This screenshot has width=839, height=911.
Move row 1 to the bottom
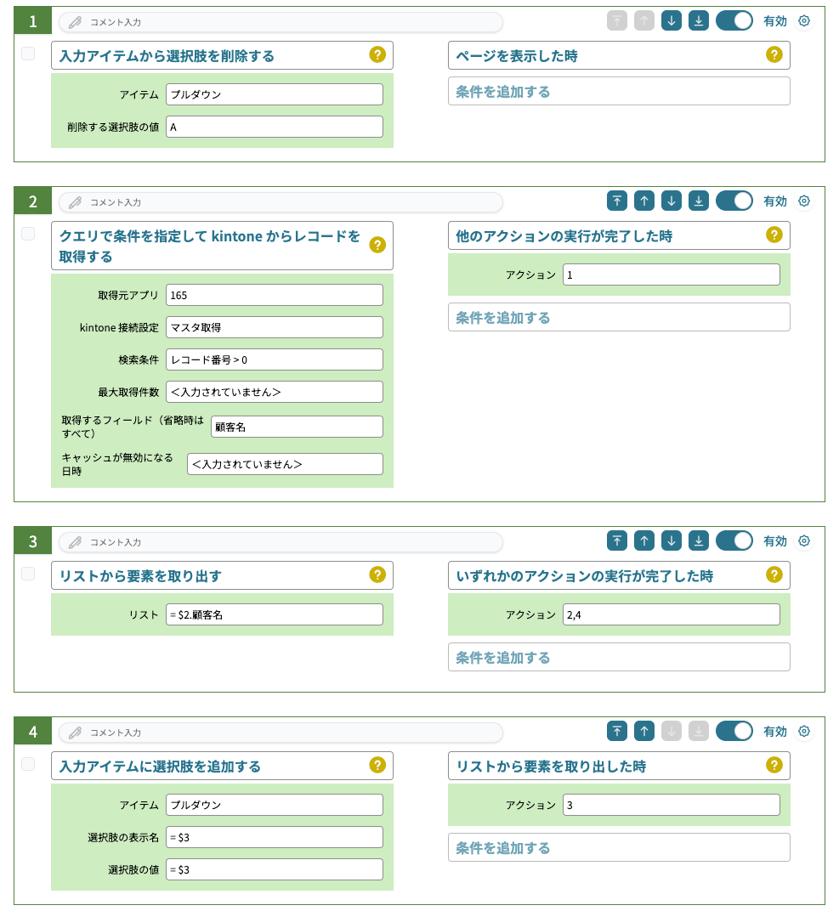(699, 21)
